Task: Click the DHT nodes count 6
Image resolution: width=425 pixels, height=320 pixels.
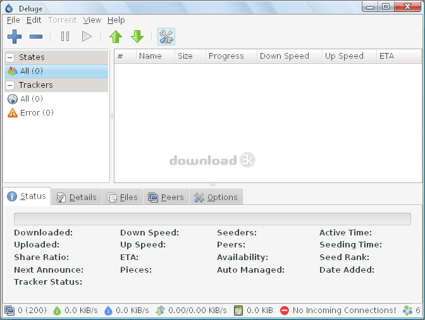Action: tap(418, 311)
